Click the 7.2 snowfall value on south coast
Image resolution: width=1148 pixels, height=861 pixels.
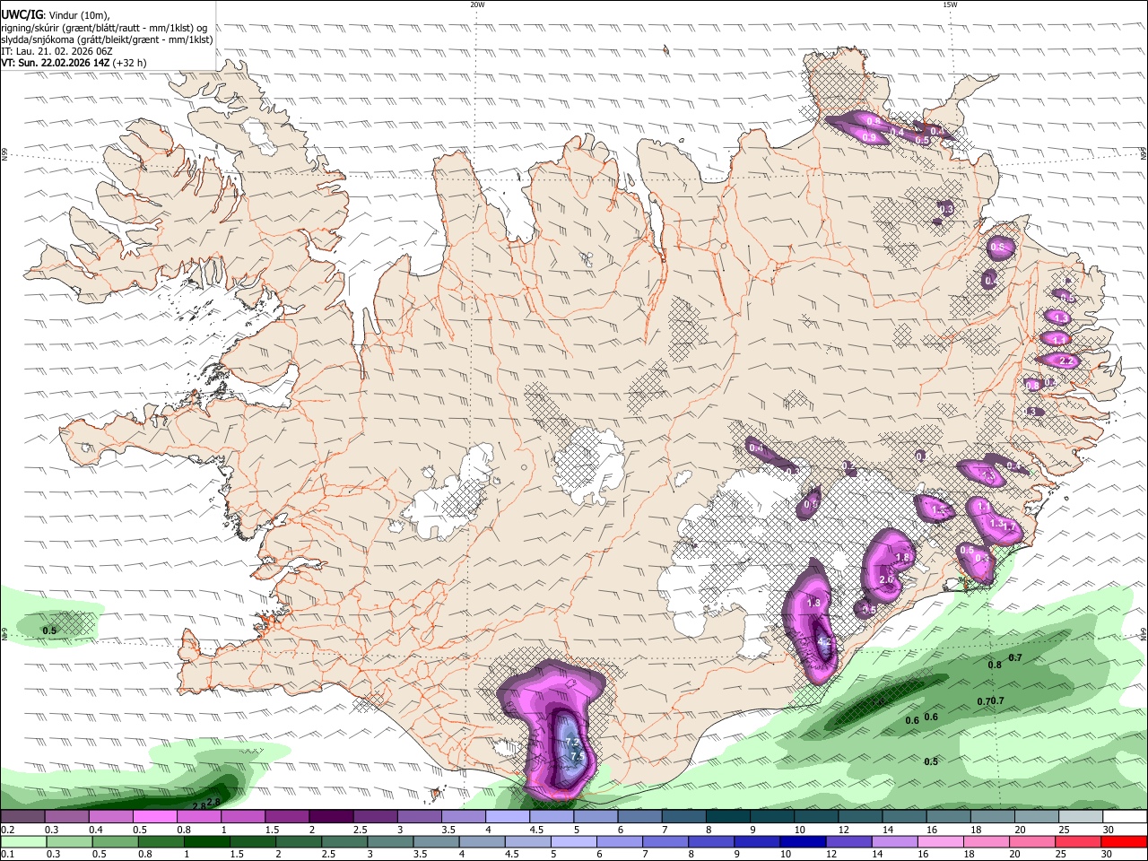click(572, 743)
